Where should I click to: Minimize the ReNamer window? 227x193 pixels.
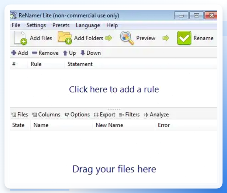coord(181,15)
